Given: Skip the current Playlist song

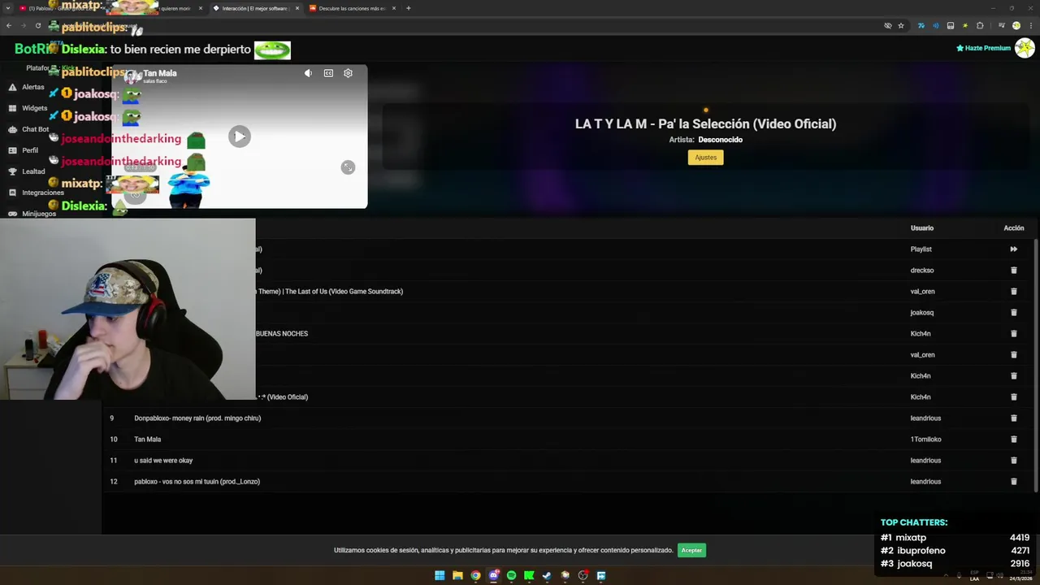Looking at the screenshot, I should click(x=1013, y=249).
